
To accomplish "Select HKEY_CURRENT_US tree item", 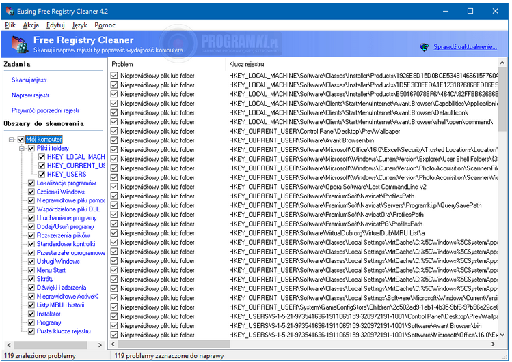I will pos(76,166).
